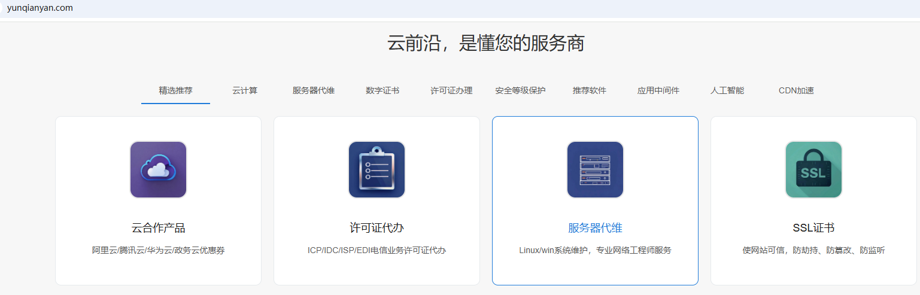Viewport: 920px width, 295px height.
Task: Click the purple cloud icon for 云合作产品
Action: coord(158,170)
